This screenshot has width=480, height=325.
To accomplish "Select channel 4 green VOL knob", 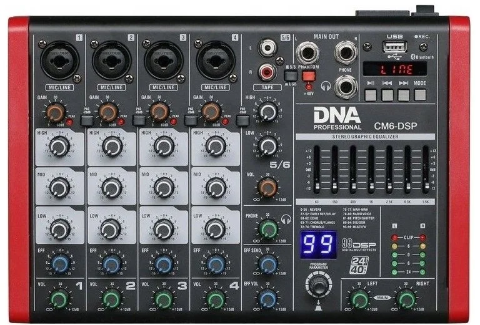I will pos(216,299).
